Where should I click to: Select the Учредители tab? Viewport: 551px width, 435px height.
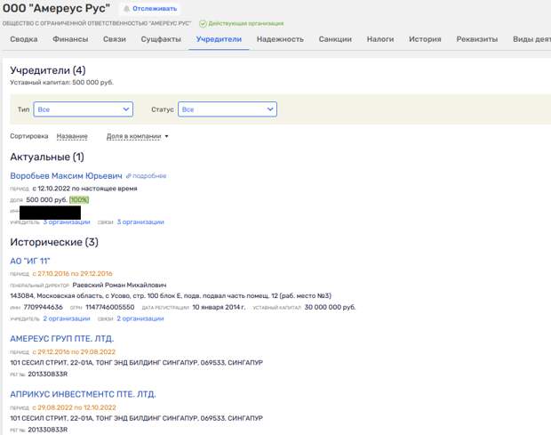click(219, 39)
